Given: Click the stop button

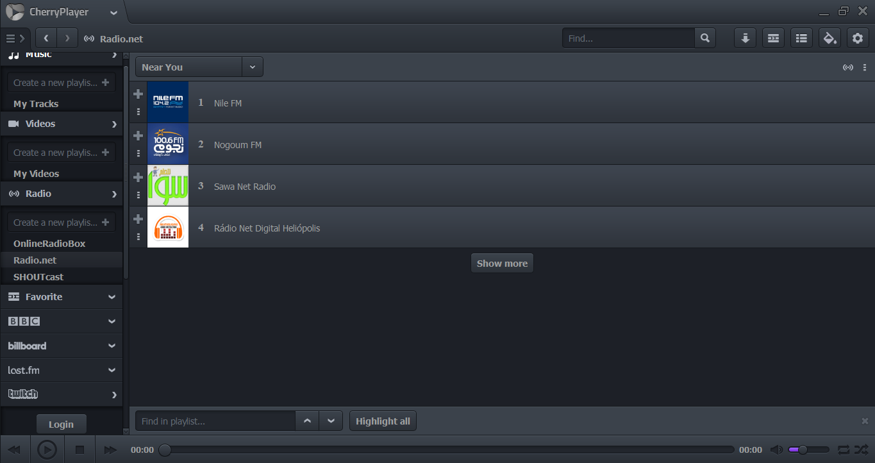Looking at the screenshot, I should [x=79, y=450].
